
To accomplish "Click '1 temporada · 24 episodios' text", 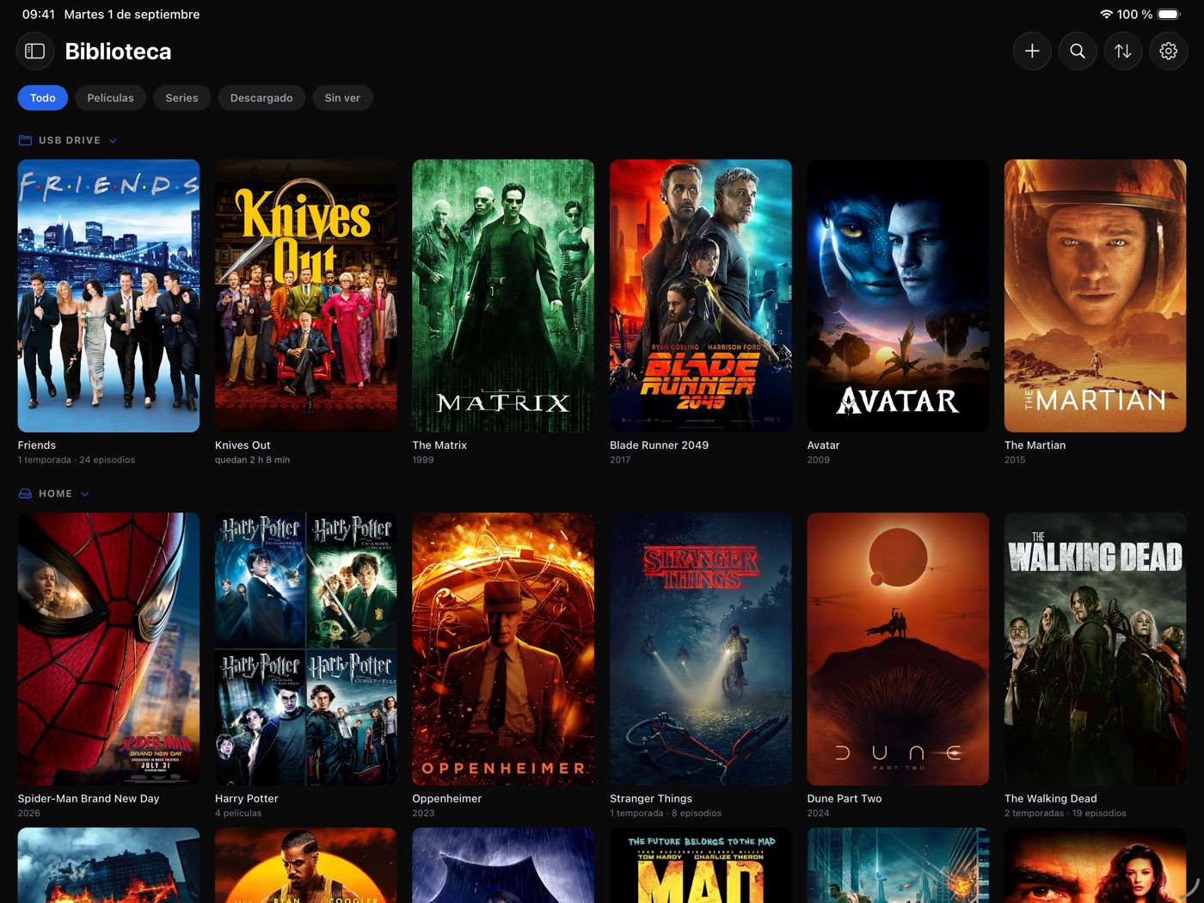I will pos(77,460).
